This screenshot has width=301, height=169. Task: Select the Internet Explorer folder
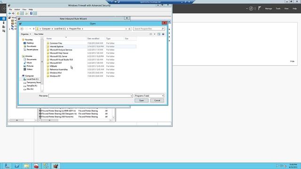(56, 46)
